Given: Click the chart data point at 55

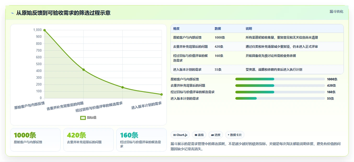Looking at the screenshot, I should pos(162,94).
